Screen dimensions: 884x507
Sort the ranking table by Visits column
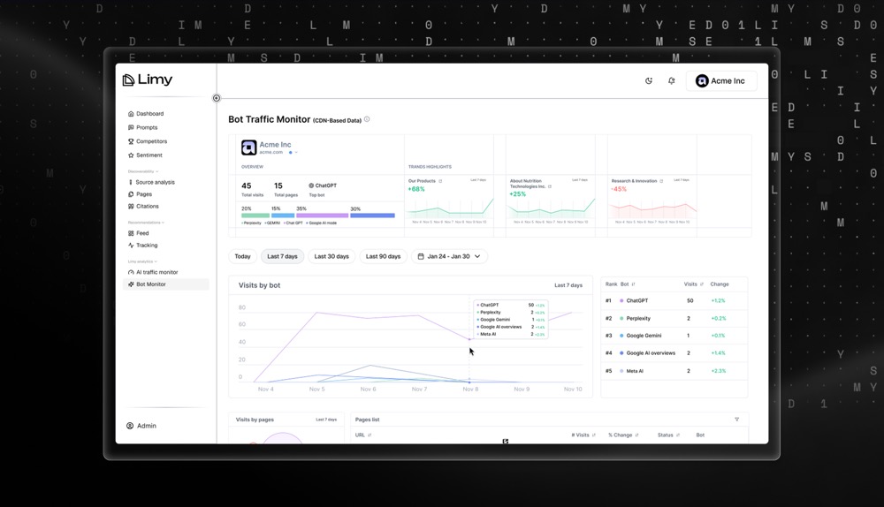pos(702,284)
